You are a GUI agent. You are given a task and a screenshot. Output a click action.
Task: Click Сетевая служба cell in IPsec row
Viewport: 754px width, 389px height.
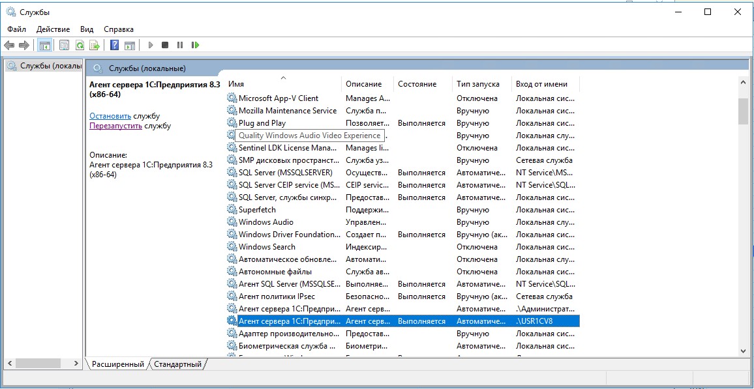[x=545, y=296]
